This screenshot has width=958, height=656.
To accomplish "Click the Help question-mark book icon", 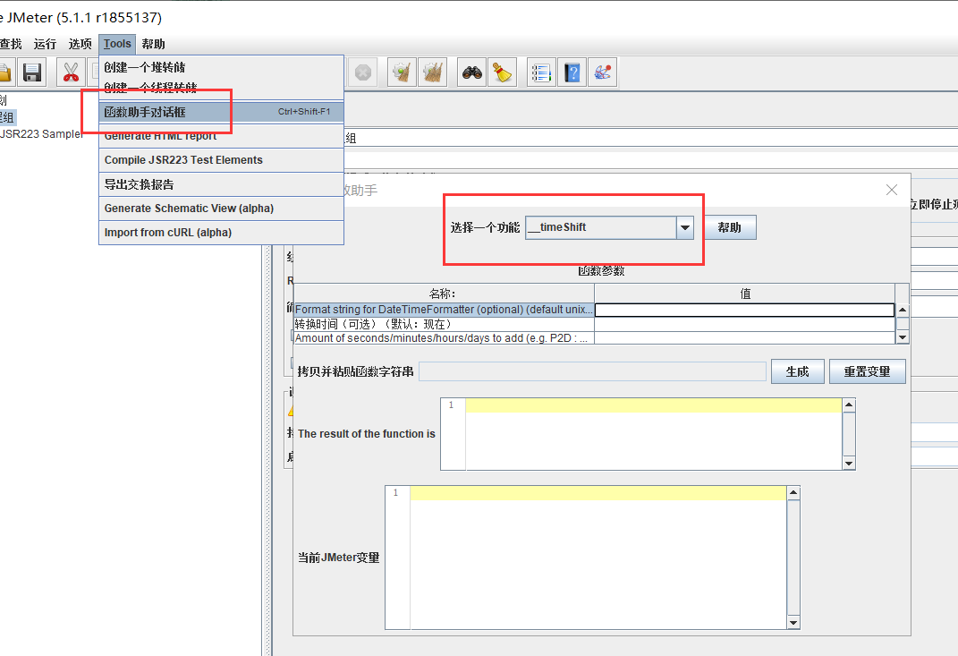I will [572, 72].
